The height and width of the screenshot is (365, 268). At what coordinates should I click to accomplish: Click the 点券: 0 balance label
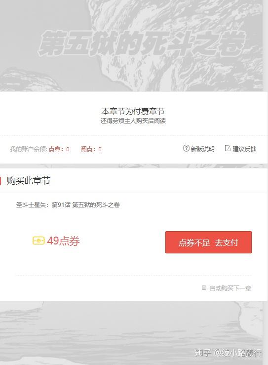(59, 149)
